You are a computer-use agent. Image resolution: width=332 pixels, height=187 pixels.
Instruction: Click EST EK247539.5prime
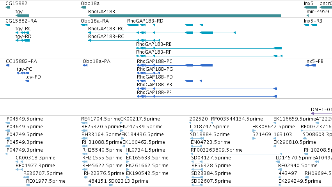coord(141,127)
